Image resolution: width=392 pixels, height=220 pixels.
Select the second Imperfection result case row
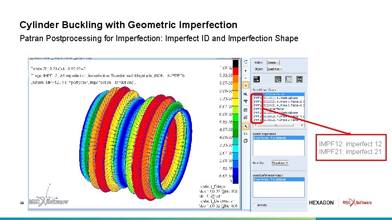point(279,109)
